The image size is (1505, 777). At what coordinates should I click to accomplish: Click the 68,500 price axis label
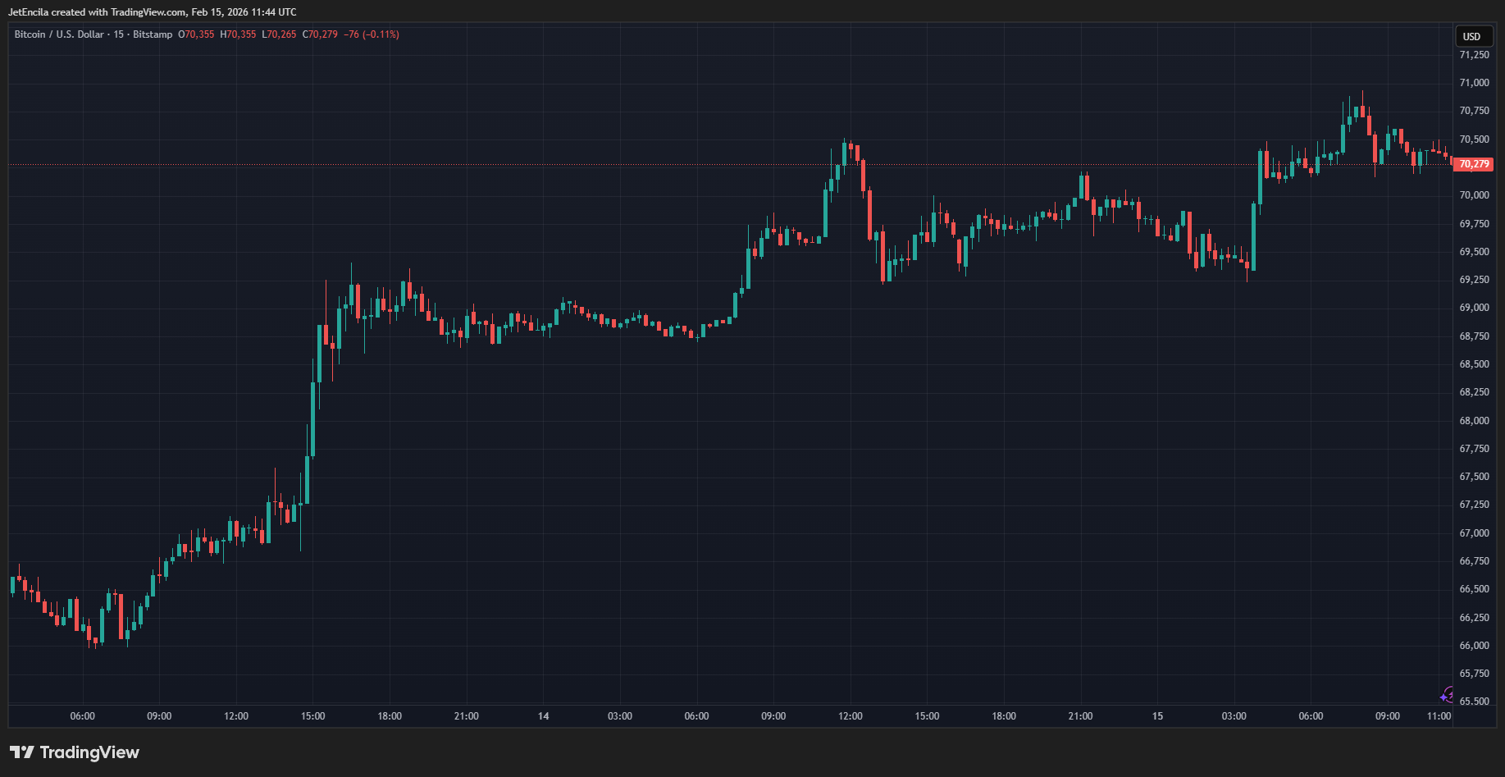(x=1474, y=364)
